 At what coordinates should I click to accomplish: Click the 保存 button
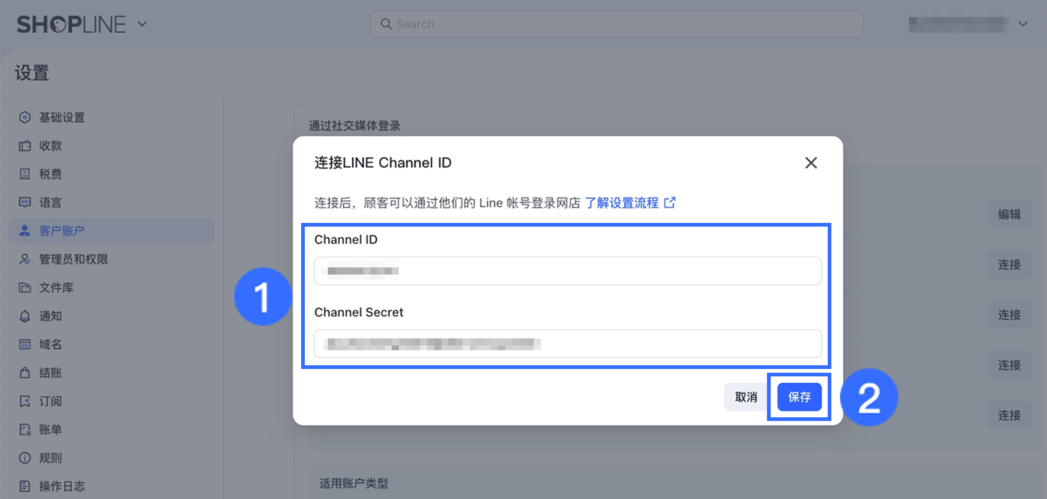click(799, 397)
